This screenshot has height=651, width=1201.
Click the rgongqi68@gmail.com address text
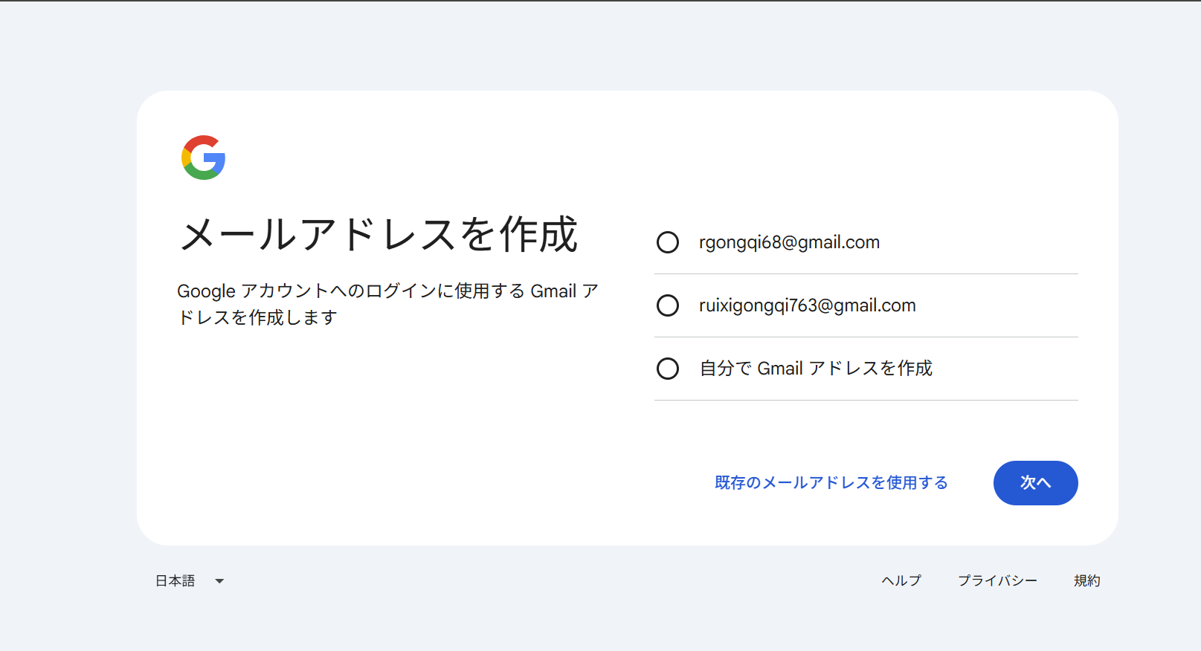click(x=789, y=242)
